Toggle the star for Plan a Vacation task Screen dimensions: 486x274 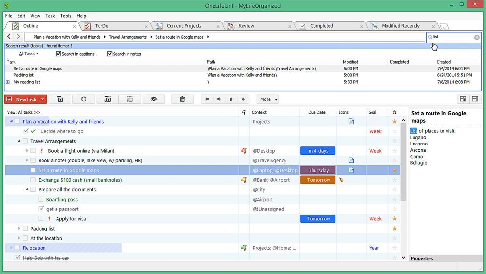click(x=395, y=121)
